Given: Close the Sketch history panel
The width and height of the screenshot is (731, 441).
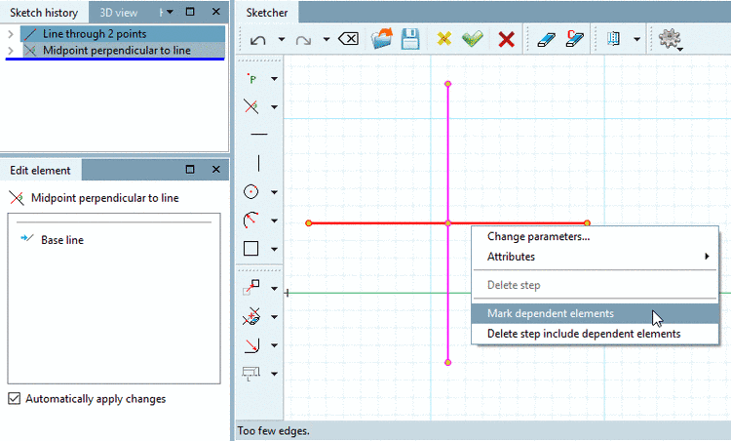Looking at the screenshot, I should pyautogui.click(x=215, y=12).
